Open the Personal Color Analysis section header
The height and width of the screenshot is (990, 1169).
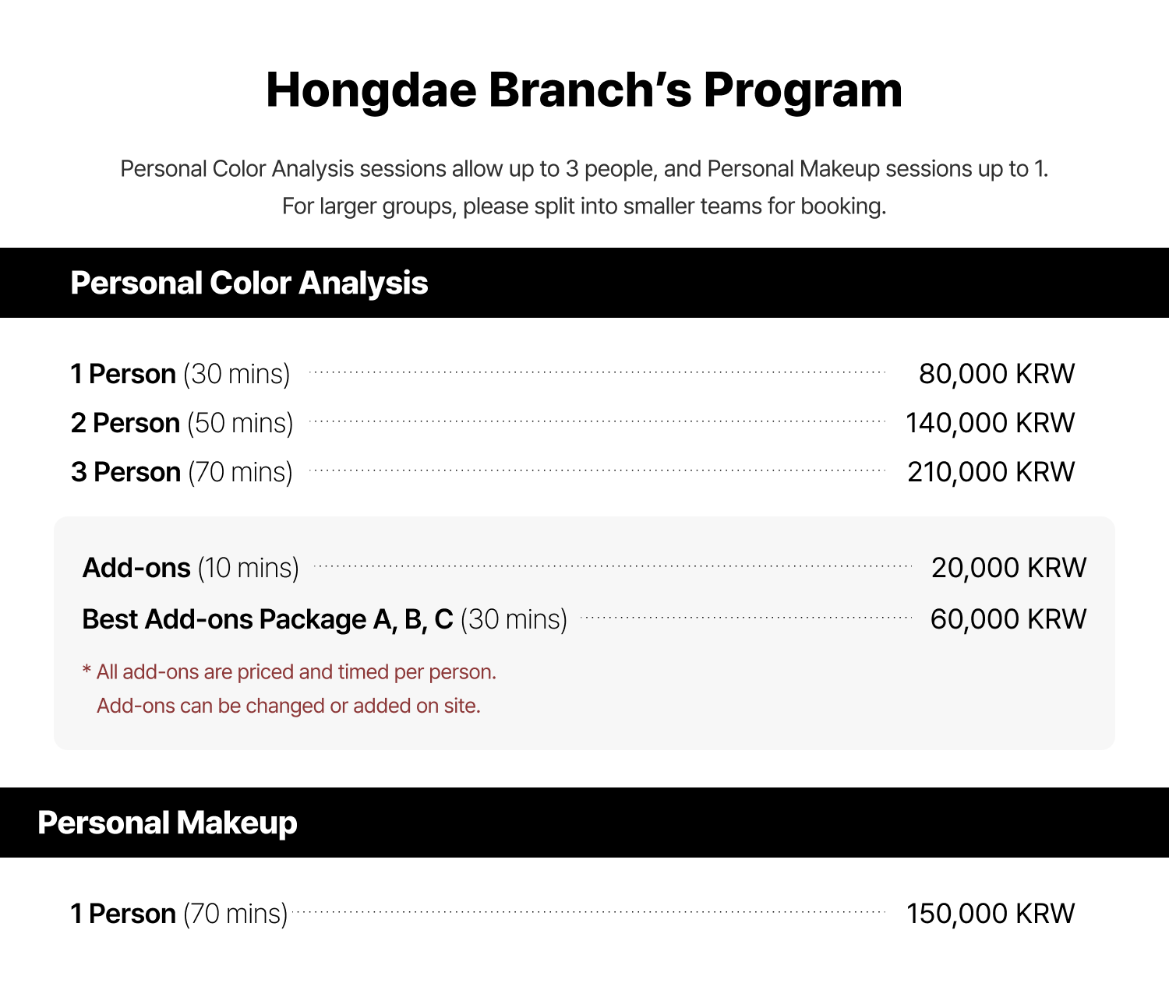[249, 283]
